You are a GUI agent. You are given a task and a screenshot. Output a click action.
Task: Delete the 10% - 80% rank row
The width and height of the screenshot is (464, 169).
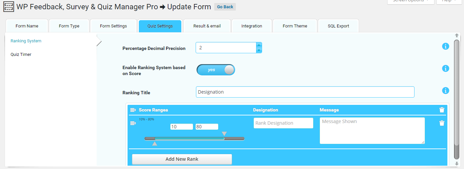click(442, 123)
